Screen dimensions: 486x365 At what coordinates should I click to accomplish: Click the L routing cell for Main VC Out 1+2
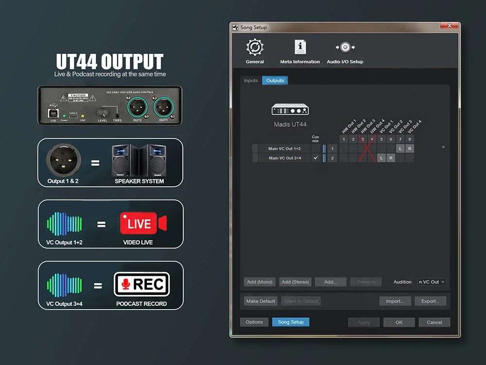[400, 149]
